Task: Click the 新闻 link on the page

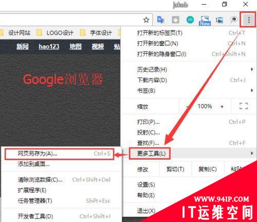Action: 23,46
